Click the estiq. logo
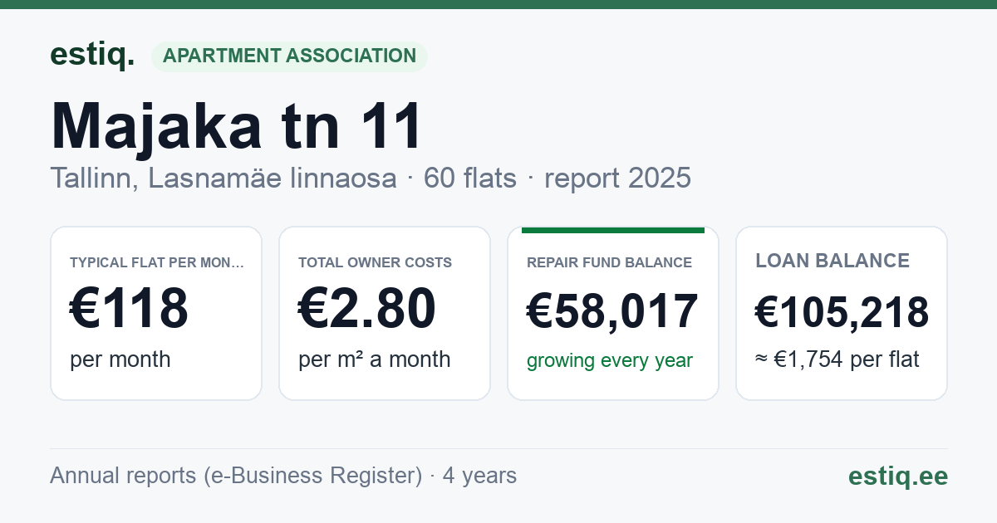The image size is (997, 523). pyautogui.click(x=92, y=55)
